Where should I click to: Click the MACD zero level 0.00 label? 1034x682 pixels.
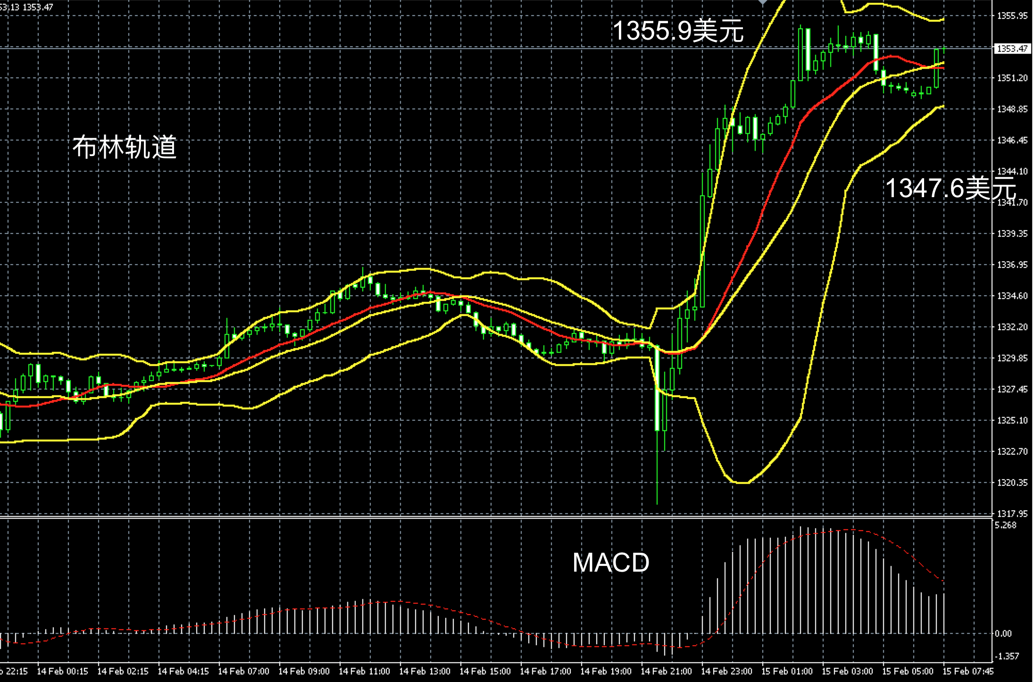tap(1003, 633)
